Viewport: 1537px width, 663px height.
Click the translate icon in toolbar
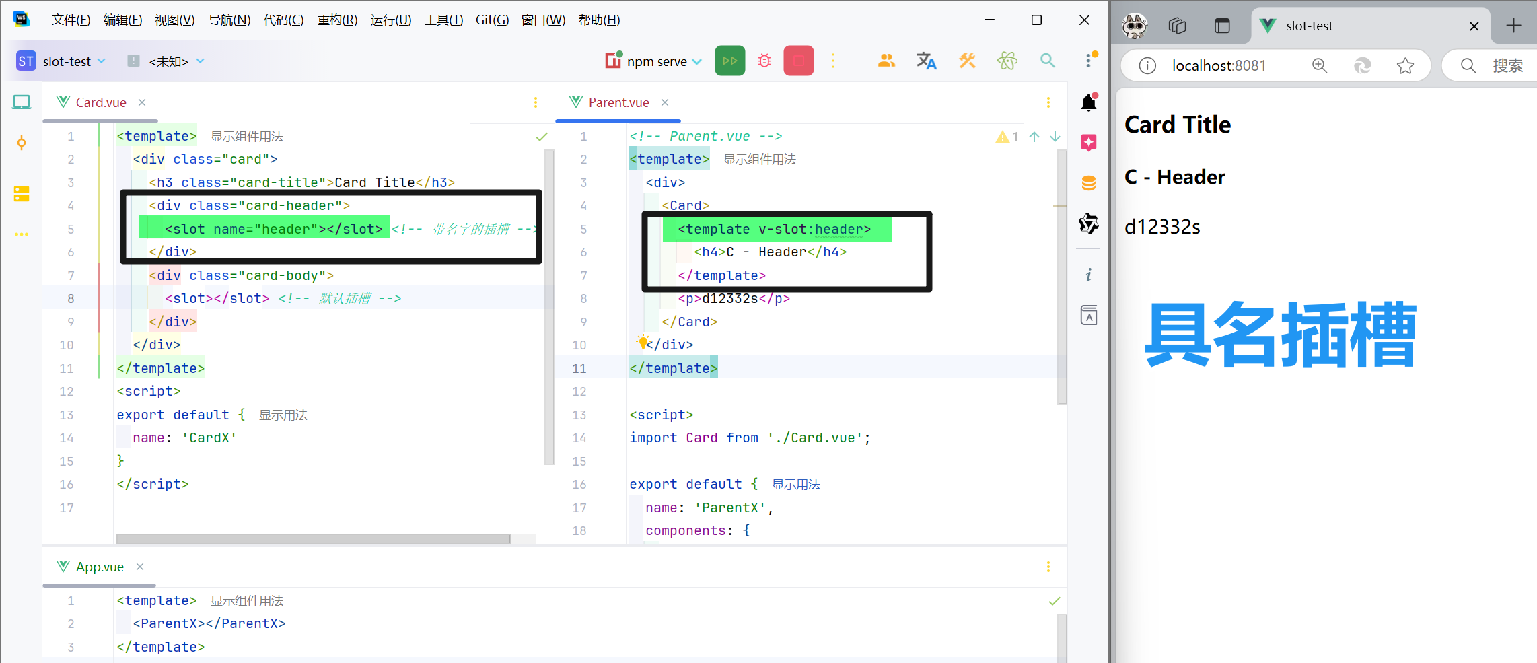pyautogui.click(x=927, y=61)
